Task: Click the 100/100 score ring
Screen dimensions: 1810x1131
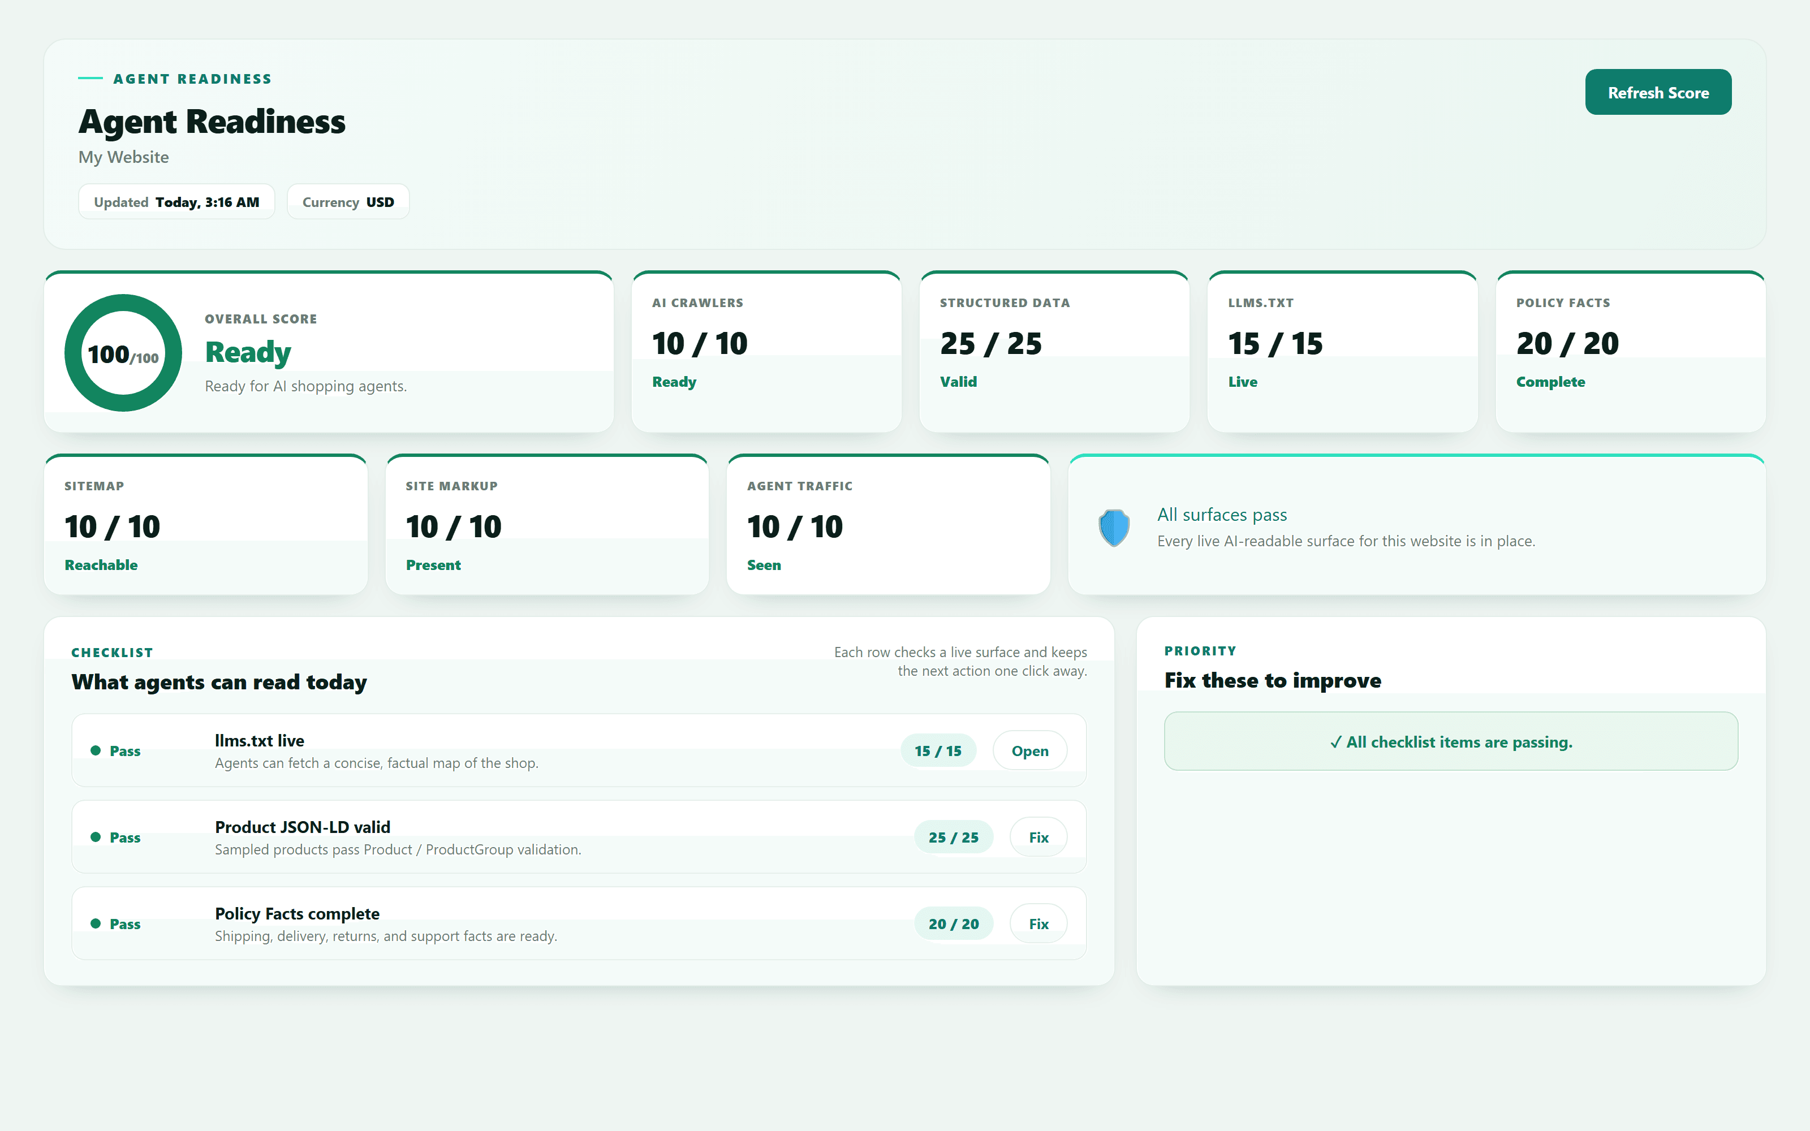Action: click(123, 353)
